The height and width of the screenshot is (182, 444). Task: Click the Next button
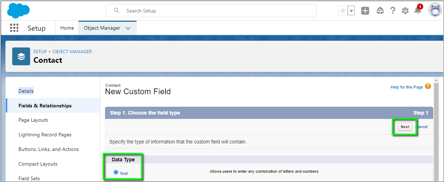point(405,127)
